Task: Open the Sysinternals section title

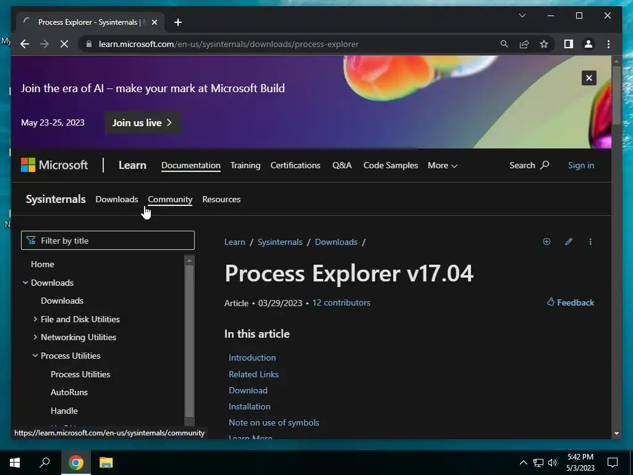Action: [56, 199]
